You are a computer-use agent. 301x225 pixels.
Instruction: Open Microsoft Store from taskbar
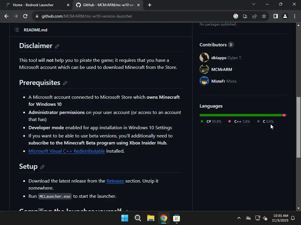pyautogui.click(x=176, y=218)
